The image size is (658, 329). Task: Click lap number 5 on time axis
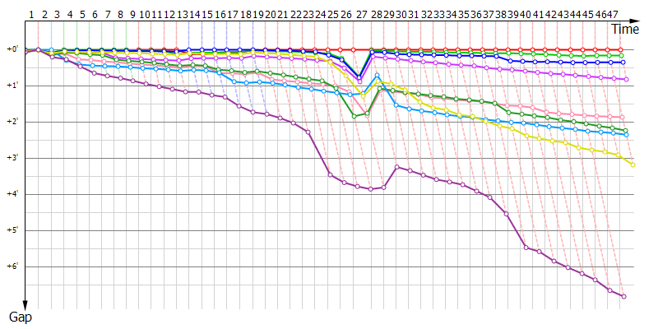click(x=82, y=15)
